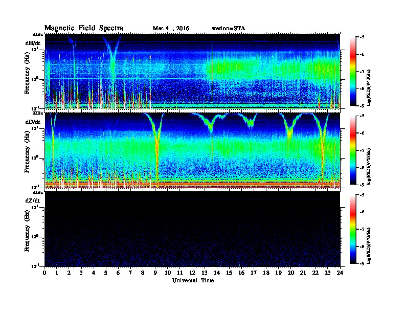Image resolution: width=405 pixels, height=313 pixels.
Task: Click the hour 12 tick label on time axis
Action: (x=192, y=273)
